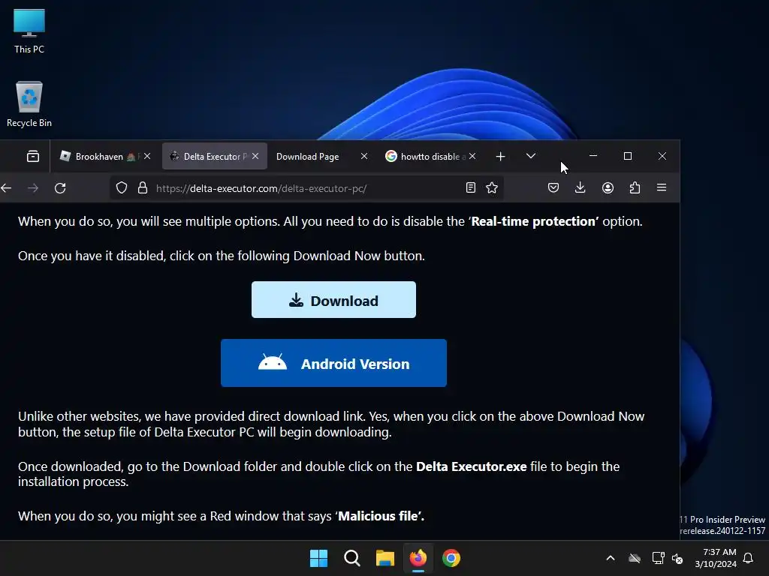Image resolution: width=769 pixels, height=576 pixels.
Task: Click the 'Malicious file' bold text
Action: tap(380, 516)
